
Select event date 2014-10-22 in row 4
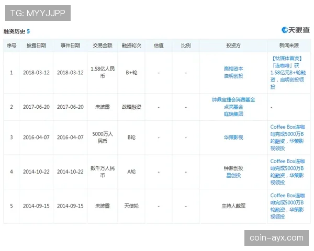click(x=70, y=172)
